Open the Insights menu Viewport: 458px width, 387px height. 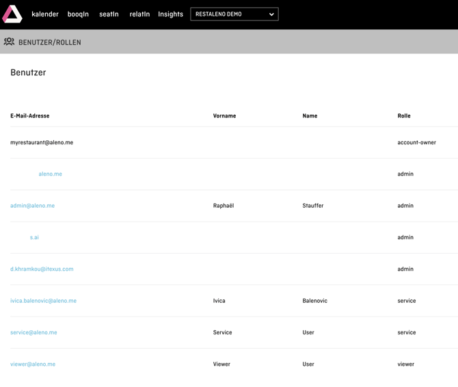[x=170, y=14]
